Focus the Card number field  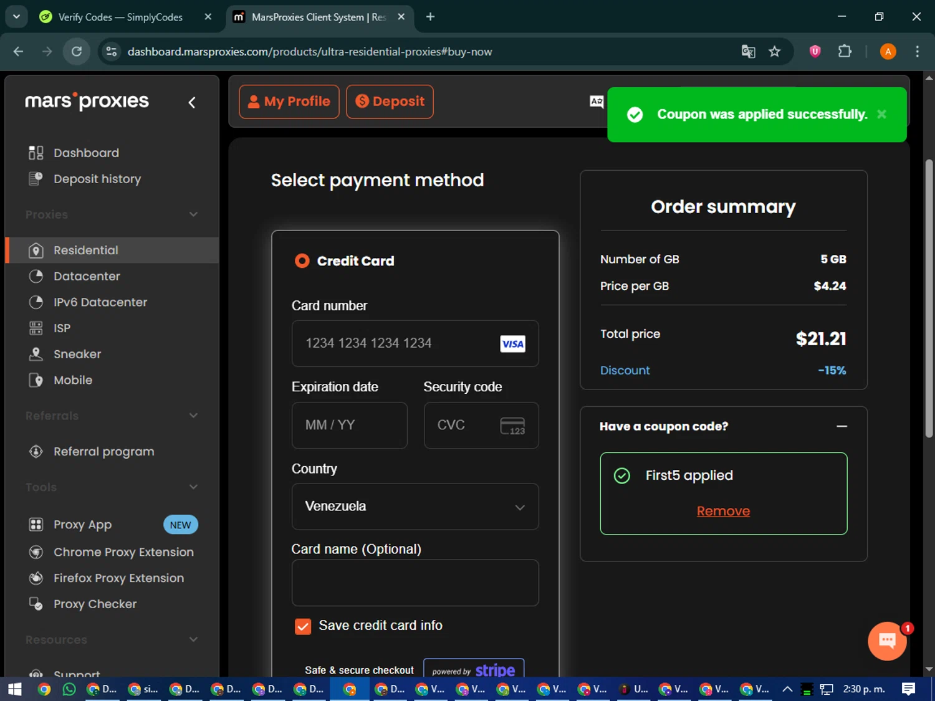coord(415,343)
